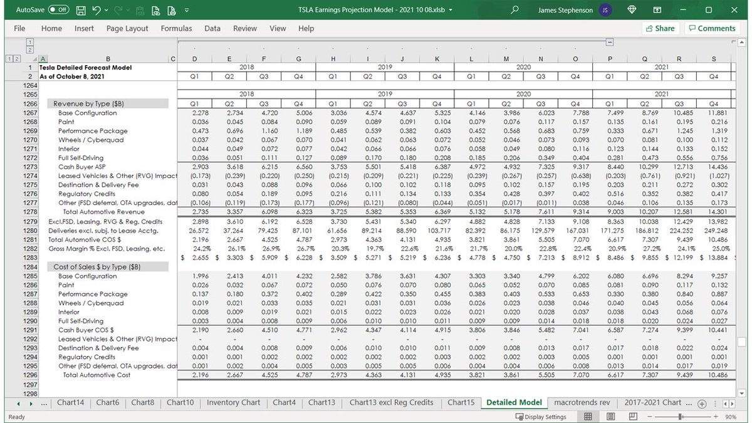Click the Search magnifier icon
Image resolution: width=752 pixels, height=423 pixels.
pos(515,10)
